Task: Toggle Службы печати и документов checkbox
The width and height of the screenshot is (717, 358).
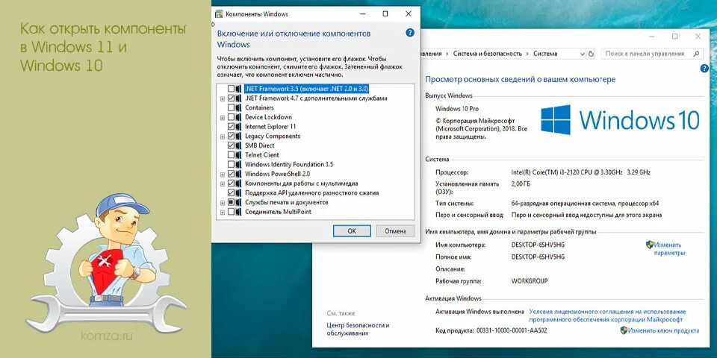Action: (231, 202)
